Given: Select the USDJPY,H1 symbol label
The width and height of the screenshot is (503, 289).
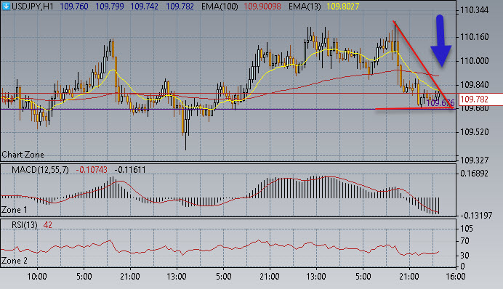Looking at the screenshot, I should (33, 6).
